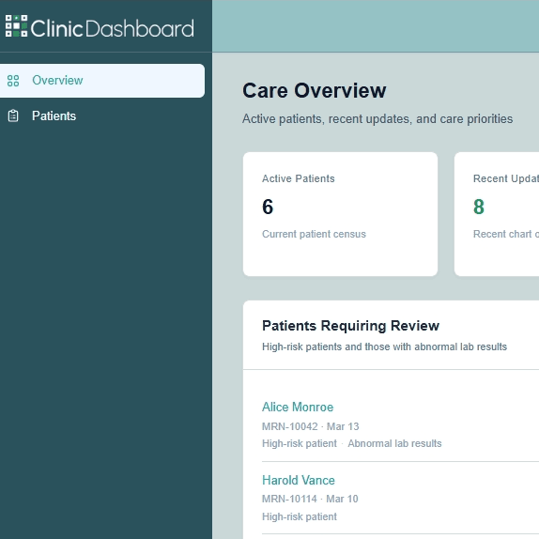Click the Current patient census caption
This screenshot has width=539, height=539.
(314, 234)
